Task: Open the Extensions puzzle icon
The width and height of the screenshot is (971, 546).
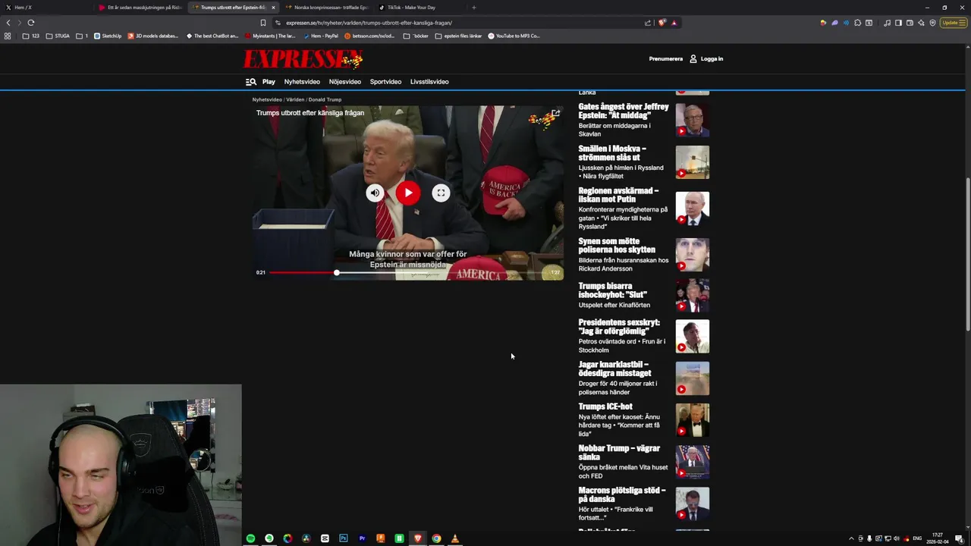Action: pos(857,23)
